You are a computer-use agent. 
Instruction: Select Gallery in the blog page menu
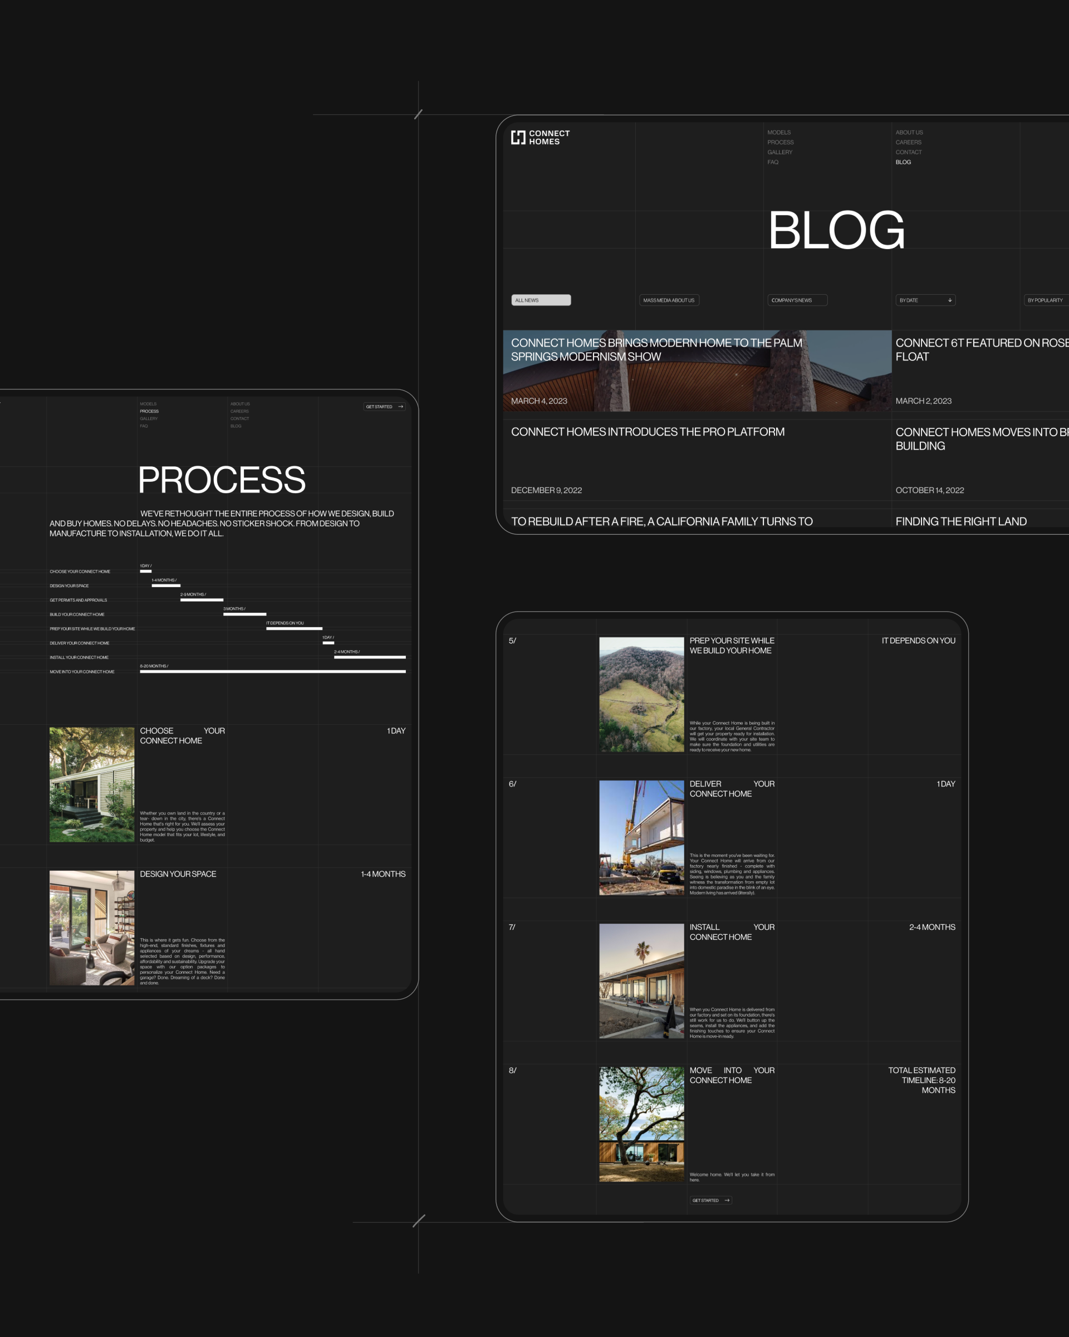[x=779, y=152]
